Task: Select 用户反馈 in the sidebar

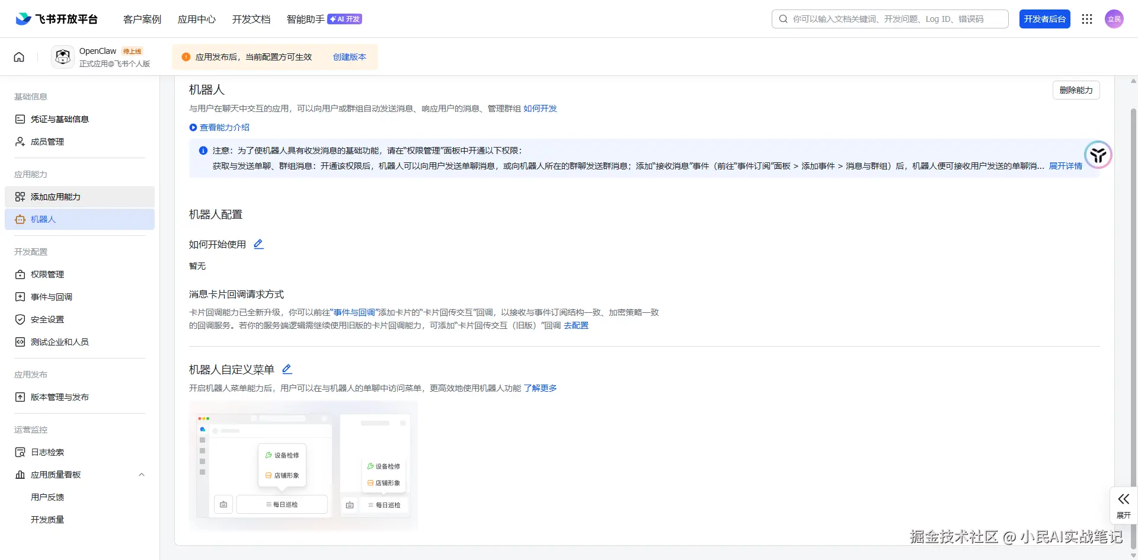Action: tap(47, 497)
